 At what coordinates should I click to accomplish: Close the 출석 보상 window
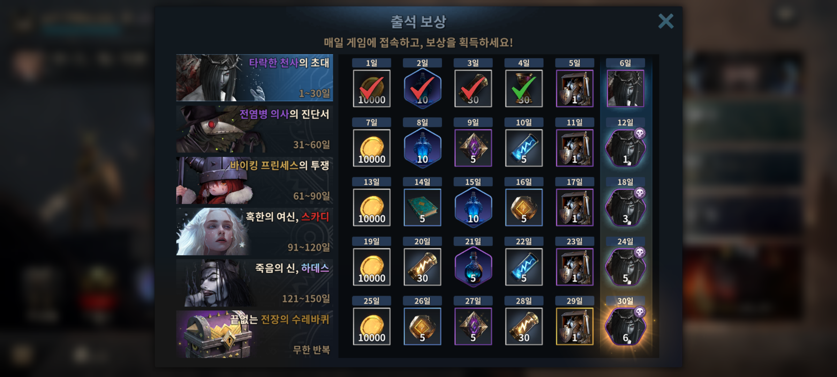[666, 21]
